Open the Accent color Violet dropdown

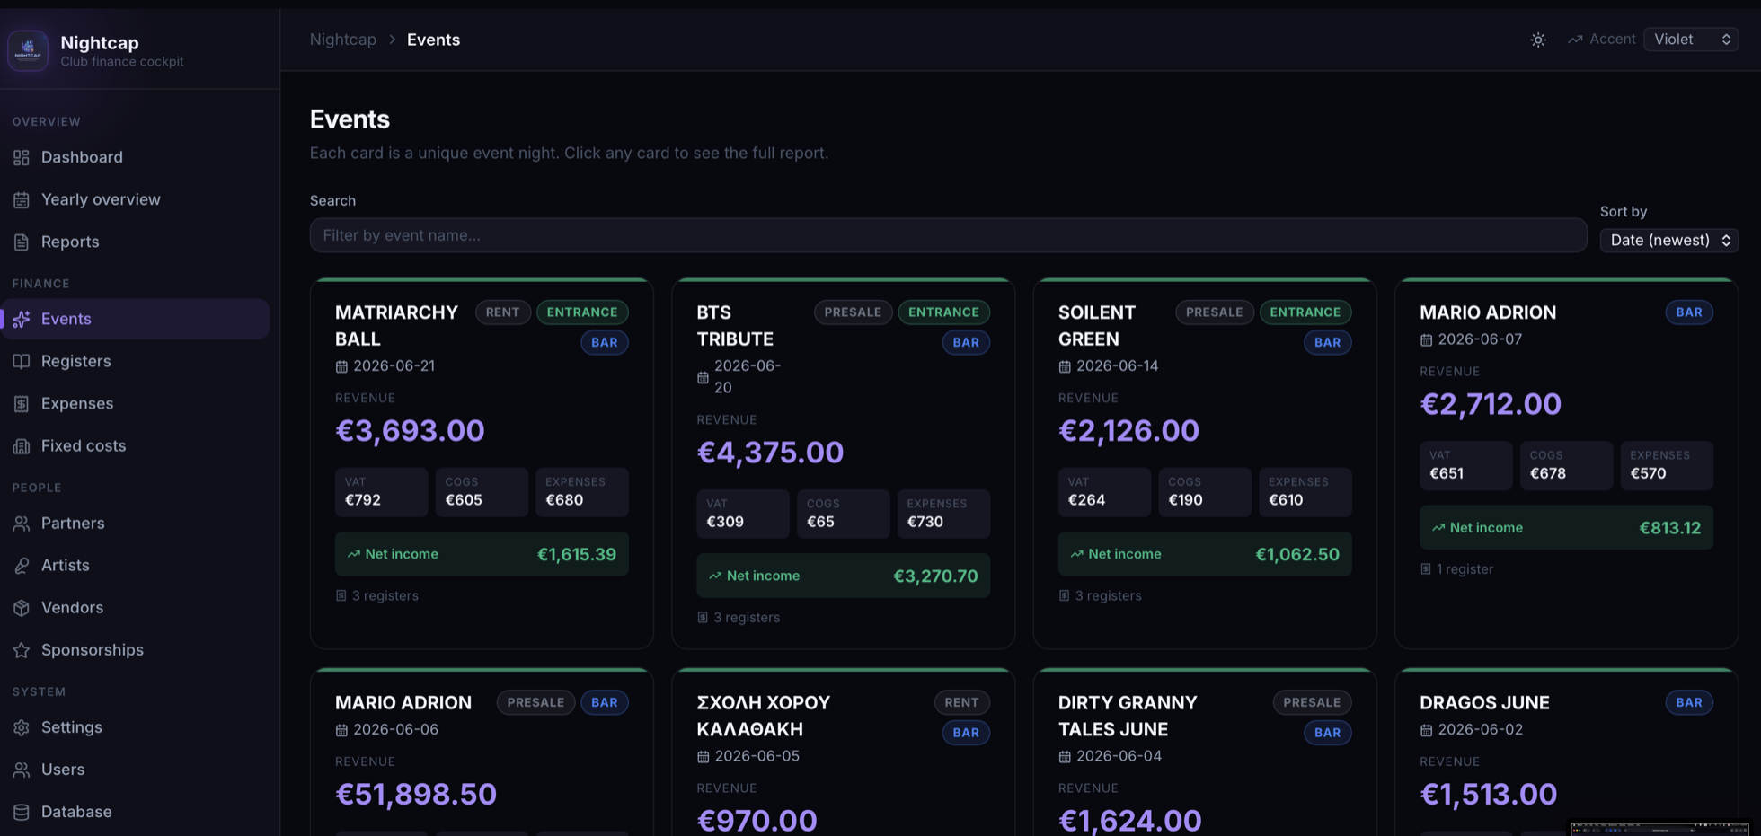pyautogui.click(x=1691, y=40)
